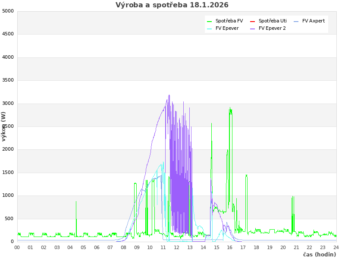Image resolution: width=345 pixels, height=259 pixels.
Task: Select hour 24 on the time axis
Action: tap(336, 247)
